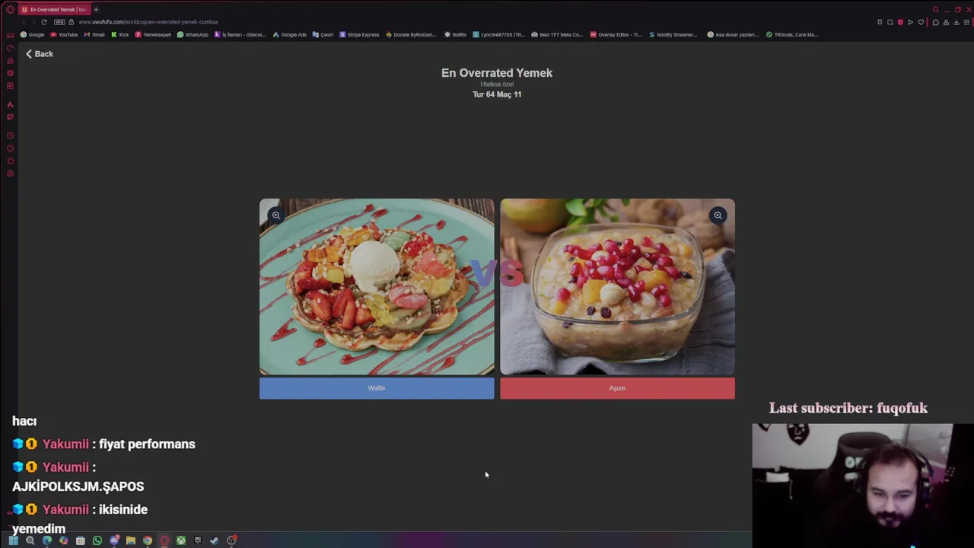Image resolution: width=974 pixels, height=548 pixels.
Task: Open the Gmail bookmark
Action: pyautogui.click(x=94, y=34)
